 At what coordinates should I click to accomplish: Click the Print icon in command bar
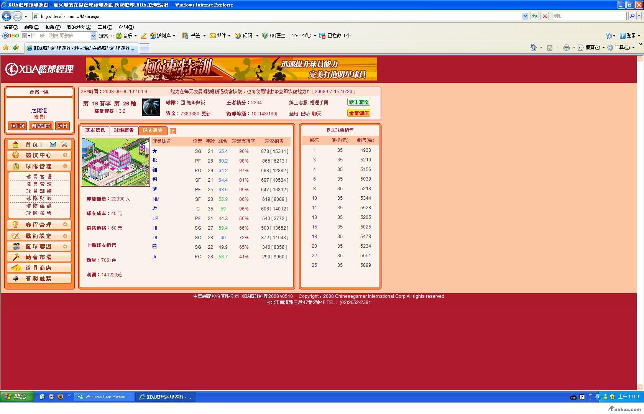pyautogui.click(x=566, y=48)
